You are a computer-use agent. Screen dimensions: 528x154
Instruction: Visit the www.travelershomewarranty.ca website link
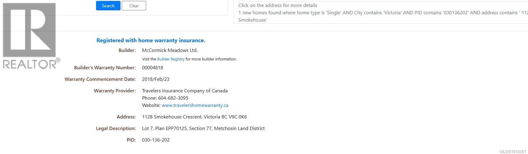tap(195, 105)
